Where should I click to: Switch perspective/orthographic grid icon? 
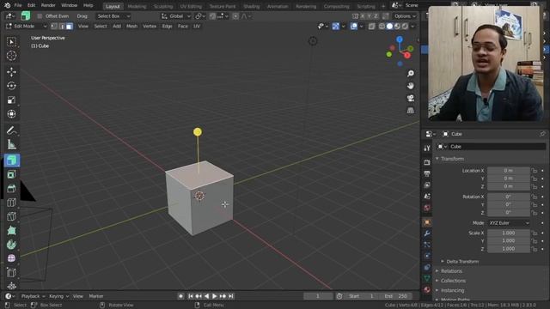411,111
